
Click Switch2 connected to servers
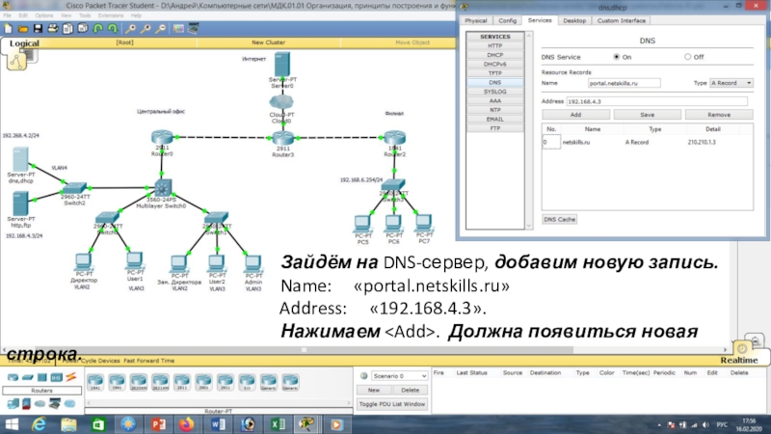tap(75, 188)
